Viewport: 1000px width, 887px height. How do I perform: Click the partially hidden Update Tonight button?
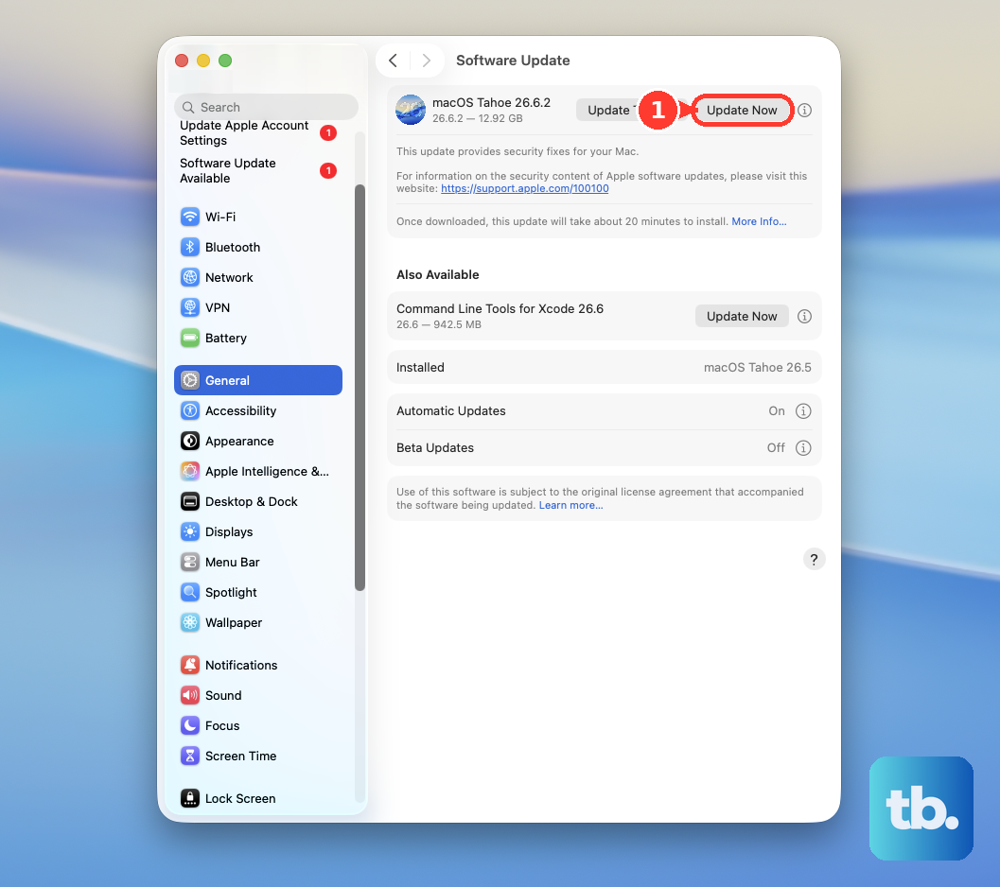[607, 111]
